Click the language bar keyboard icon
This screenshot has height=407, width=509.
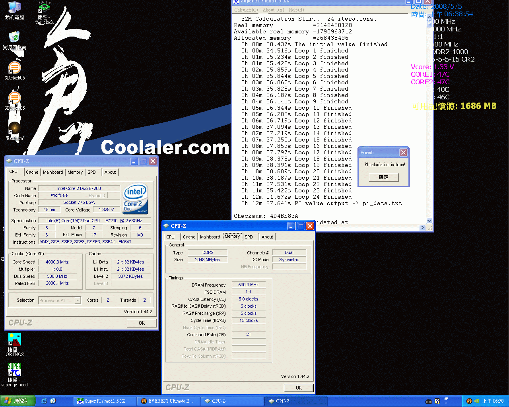pyautogui.click(x=429, y=401)
